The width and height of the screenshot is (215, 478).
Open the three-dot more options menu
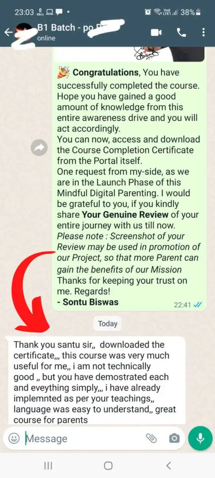[x=203, y=32]
